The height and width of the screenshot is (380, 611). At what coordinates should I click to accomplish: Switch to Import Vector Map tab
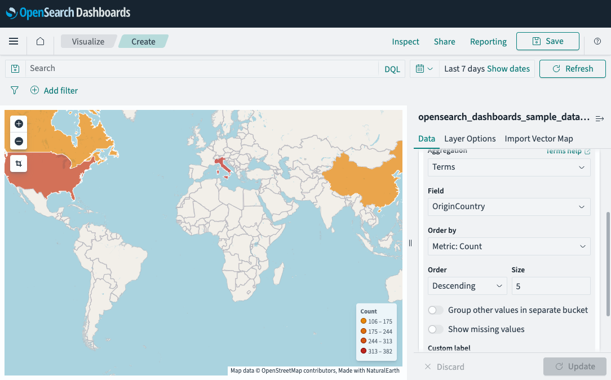pos(539,139)
